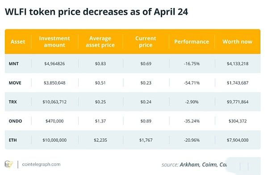
Task: Click MOVE performance value -54.71%
Action: (192, 83)
